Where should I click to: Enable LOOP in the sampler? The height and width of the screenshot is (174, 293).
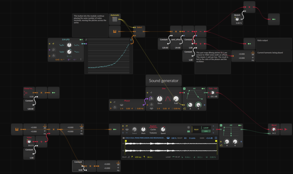[x=206, y=128]
